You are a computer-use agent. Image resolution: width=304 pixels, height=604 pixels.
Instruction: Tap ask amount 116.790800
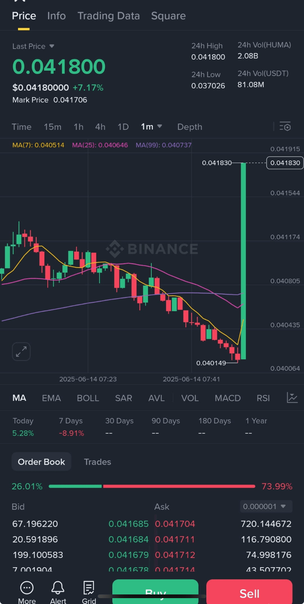[x=266, y=539]
